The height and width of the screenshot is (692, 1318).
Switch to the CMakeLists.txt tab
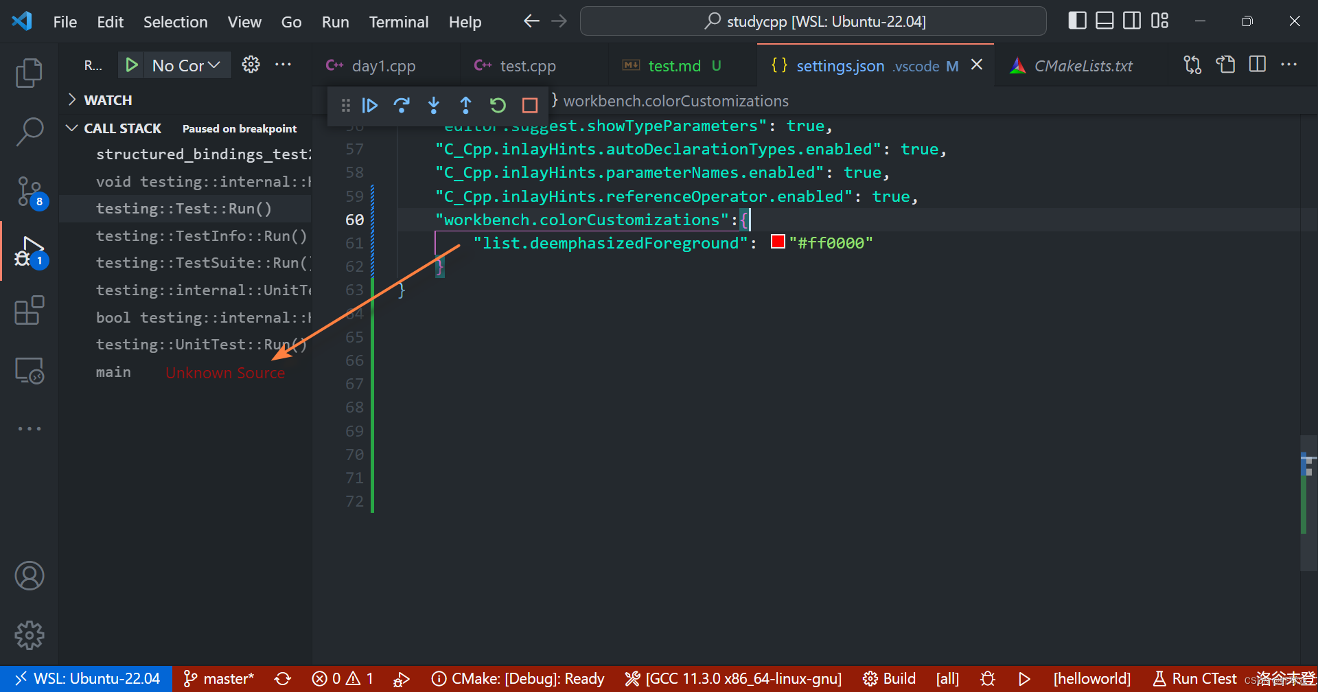(1083, 66)
